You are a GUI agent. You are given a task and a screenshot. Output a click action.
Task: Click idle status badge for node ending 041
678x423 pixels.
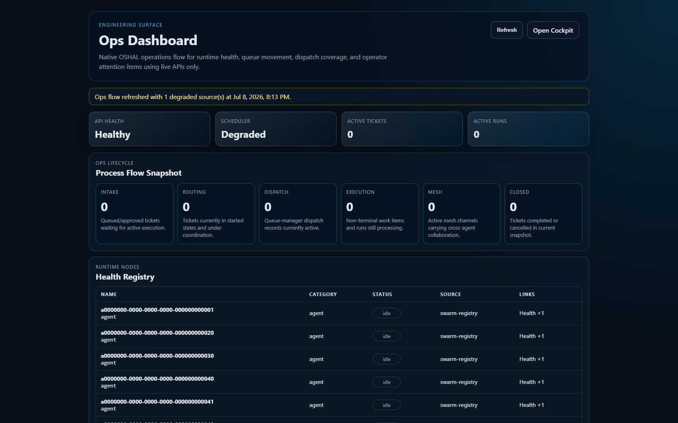[387, 405]
